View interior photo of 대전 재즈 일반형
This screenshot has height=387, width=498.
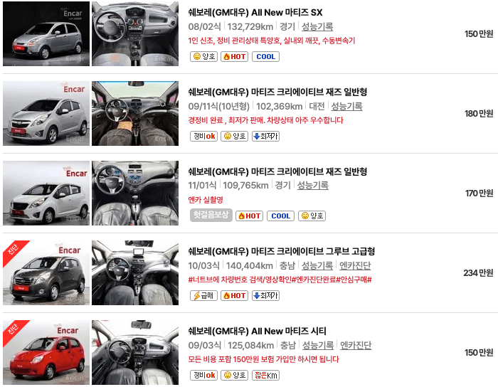[135, 113]
